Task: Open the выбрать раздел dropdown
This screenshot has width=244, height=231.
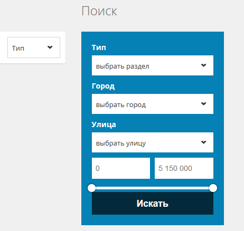Action: coord(153,65)
